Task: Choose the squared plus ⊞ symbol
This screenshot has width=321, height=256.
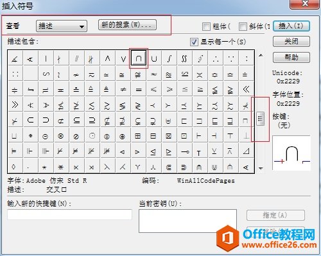Action: tap(139, 135)
